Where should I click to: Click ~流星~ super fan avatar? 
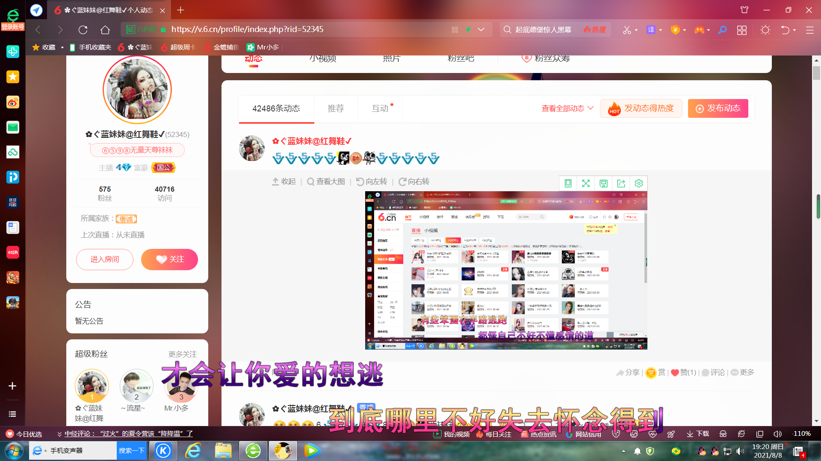[136, 386]
